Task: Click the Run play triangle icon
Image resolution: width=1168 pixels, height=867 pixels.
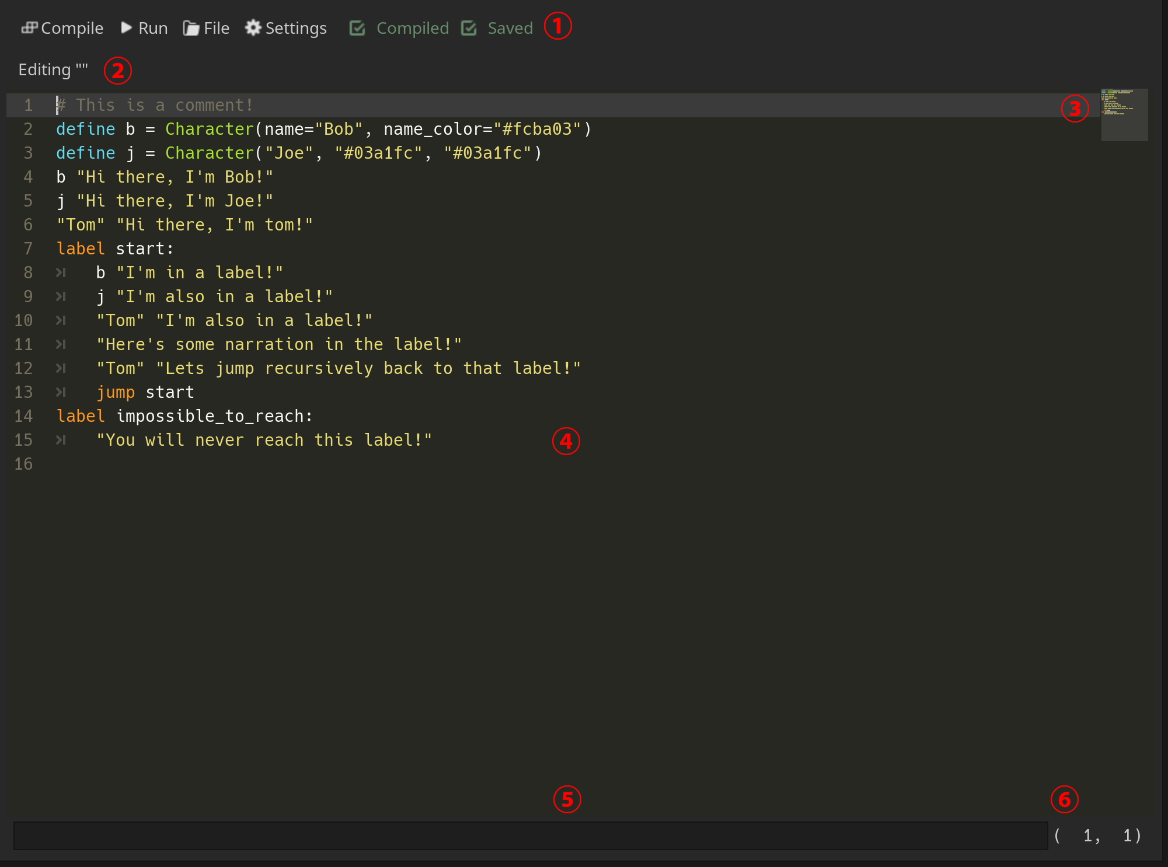Action: pyautogui.click(x=126, y=27)
